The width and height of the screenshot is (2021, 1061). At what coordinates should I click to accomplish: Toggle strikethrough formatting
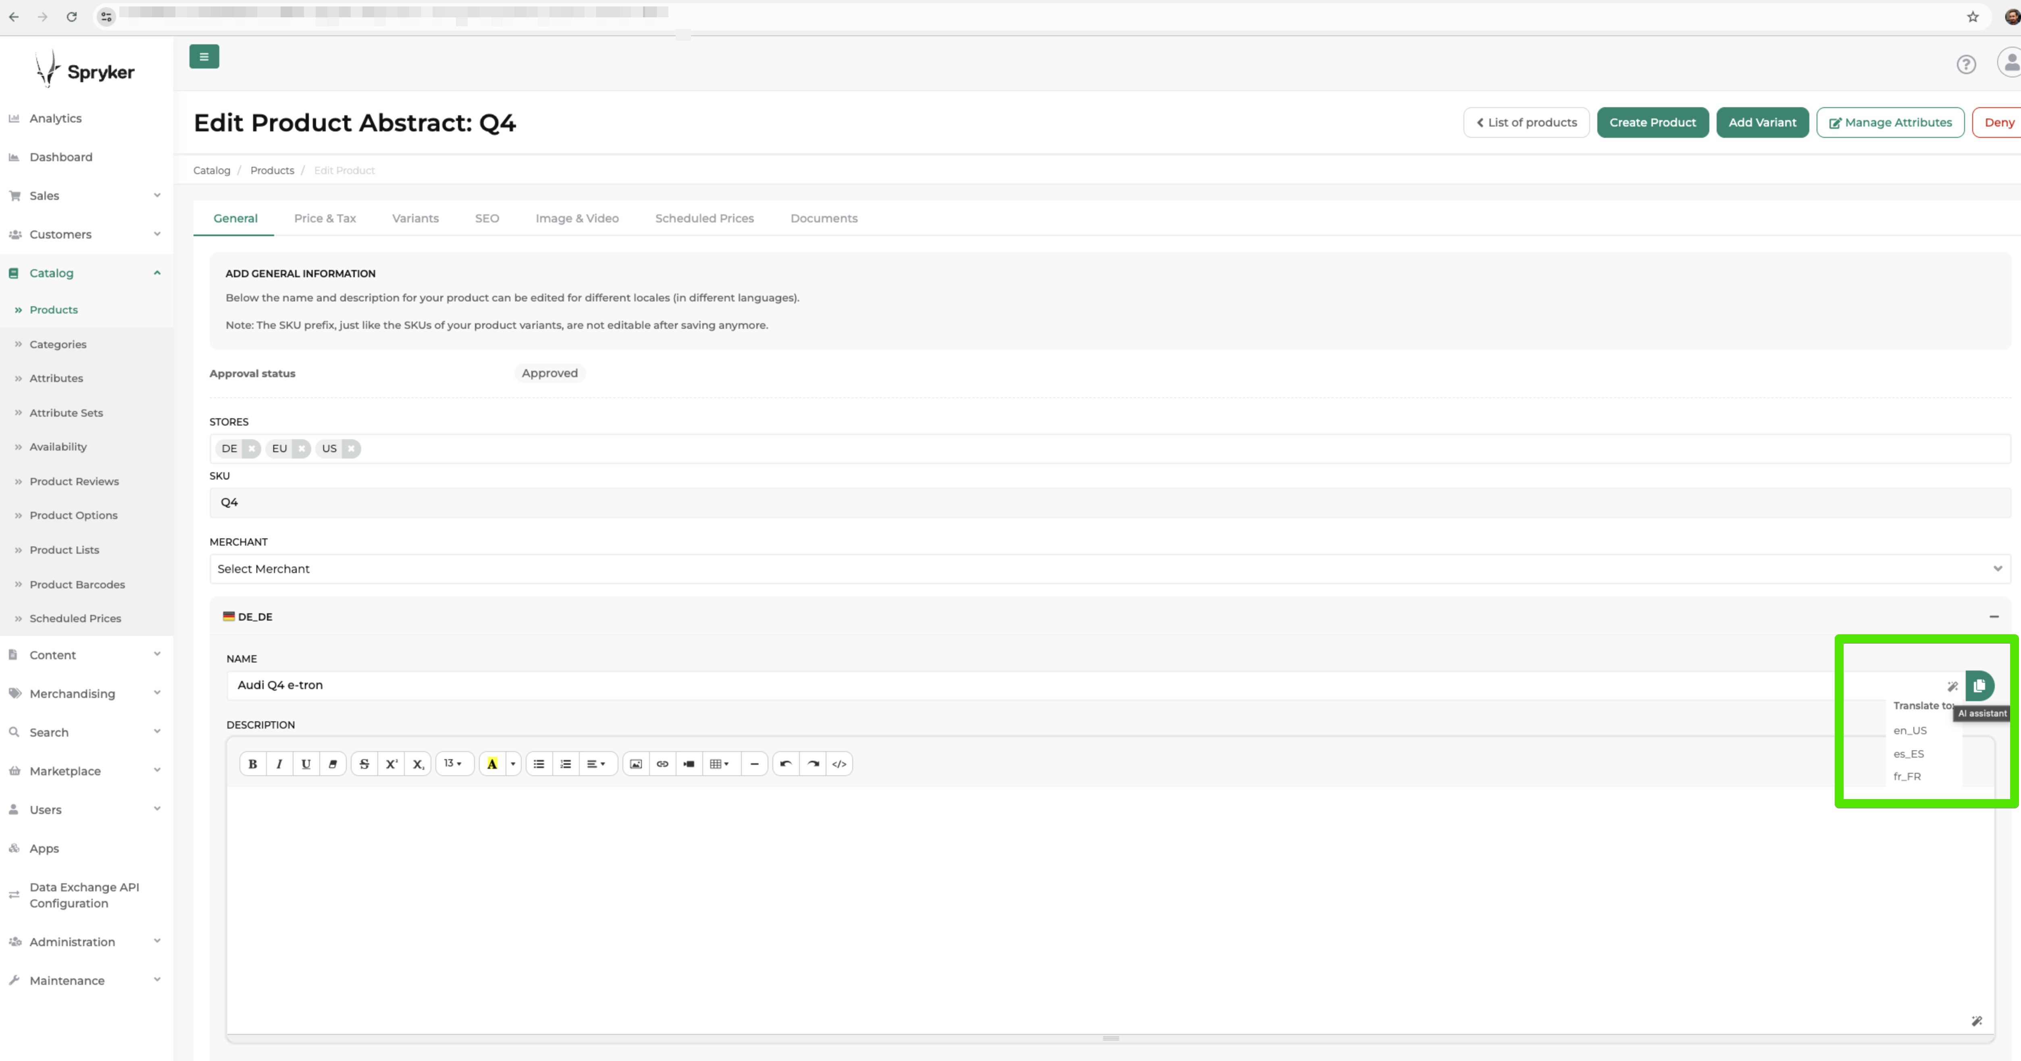(x=364, y=764)
